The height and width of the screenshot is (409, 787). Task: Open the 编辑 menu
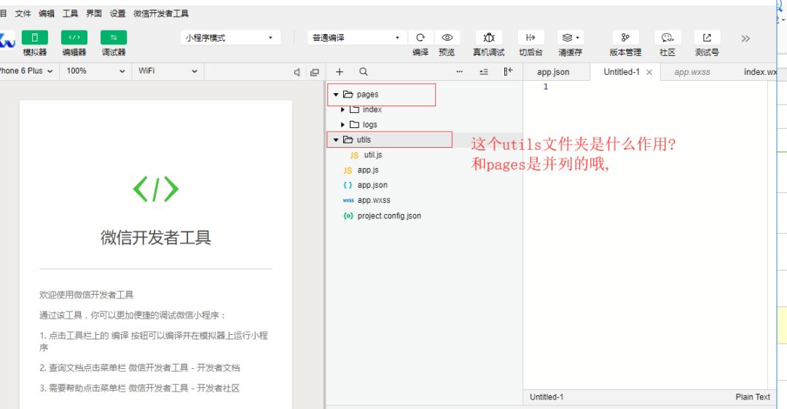pos(47,14)
